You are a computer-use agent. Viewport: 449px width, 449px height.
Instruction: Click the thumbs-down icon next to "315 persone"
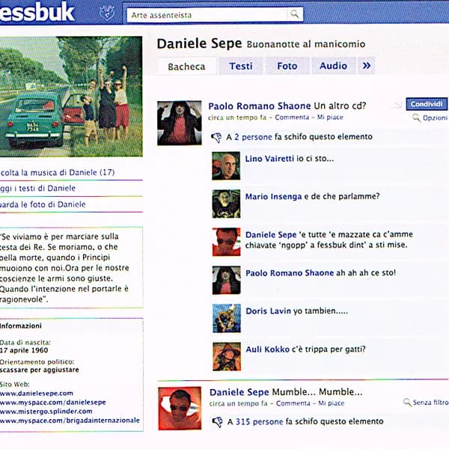coord(216,422)
